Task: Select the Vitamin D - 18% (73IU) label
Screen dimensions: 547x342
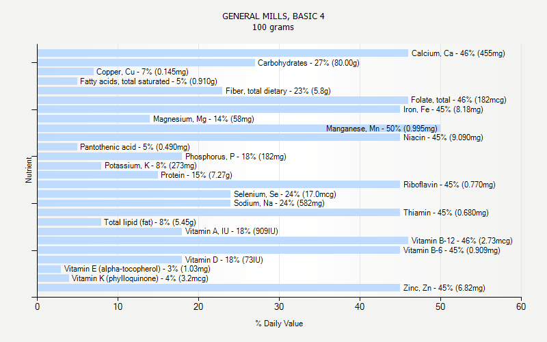Action: [x=224, y=260]
